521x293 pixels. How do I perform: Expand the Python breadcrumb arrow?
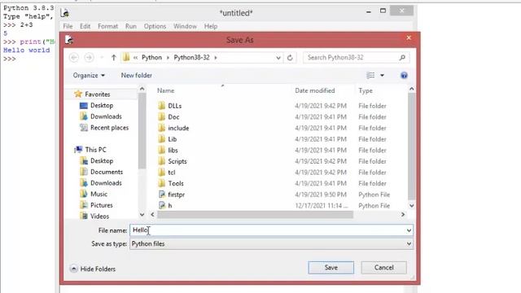click(x=168, y=58)
